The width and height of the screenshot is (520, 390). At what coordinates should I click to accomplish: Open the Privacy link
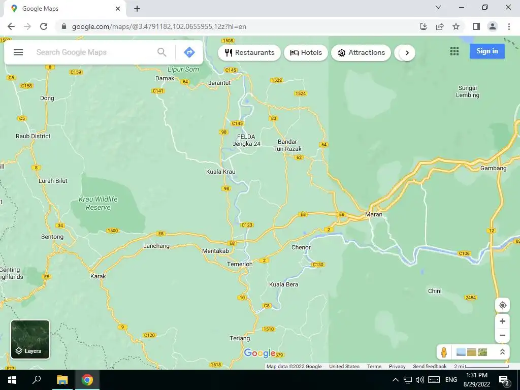pos(397,367)
